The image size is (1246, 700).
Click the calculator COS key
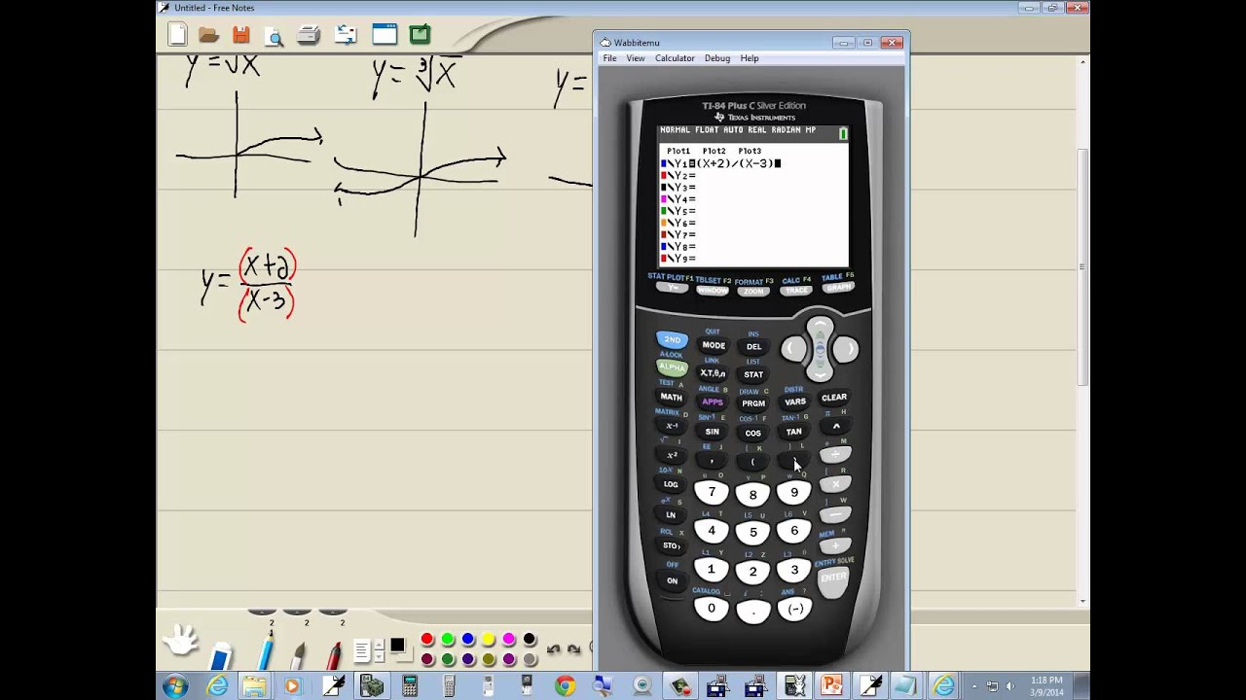(x=753, y=434)
